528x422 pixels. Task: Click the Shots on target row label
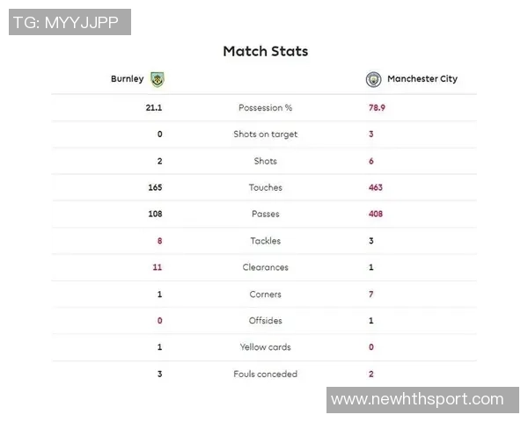click(x=265, y=135)
